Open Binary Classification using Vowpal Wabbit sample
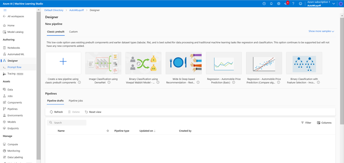344x163 pixels. 143,63
